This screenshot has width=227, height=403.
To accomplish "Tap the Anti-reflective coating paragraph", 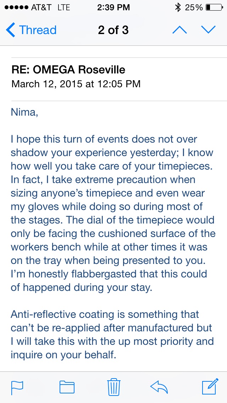I will (x=112, y=335).
